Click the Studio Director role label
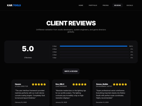Viewport: 142px width, 106px height. (22, 86)
